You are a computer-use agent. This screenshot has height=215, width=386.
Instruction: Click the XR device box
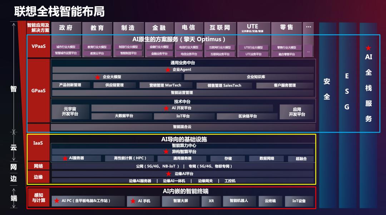(211, 201)
